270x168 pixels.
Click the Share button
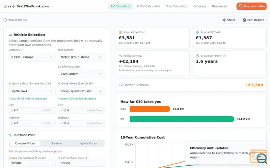tap(229, 20)
